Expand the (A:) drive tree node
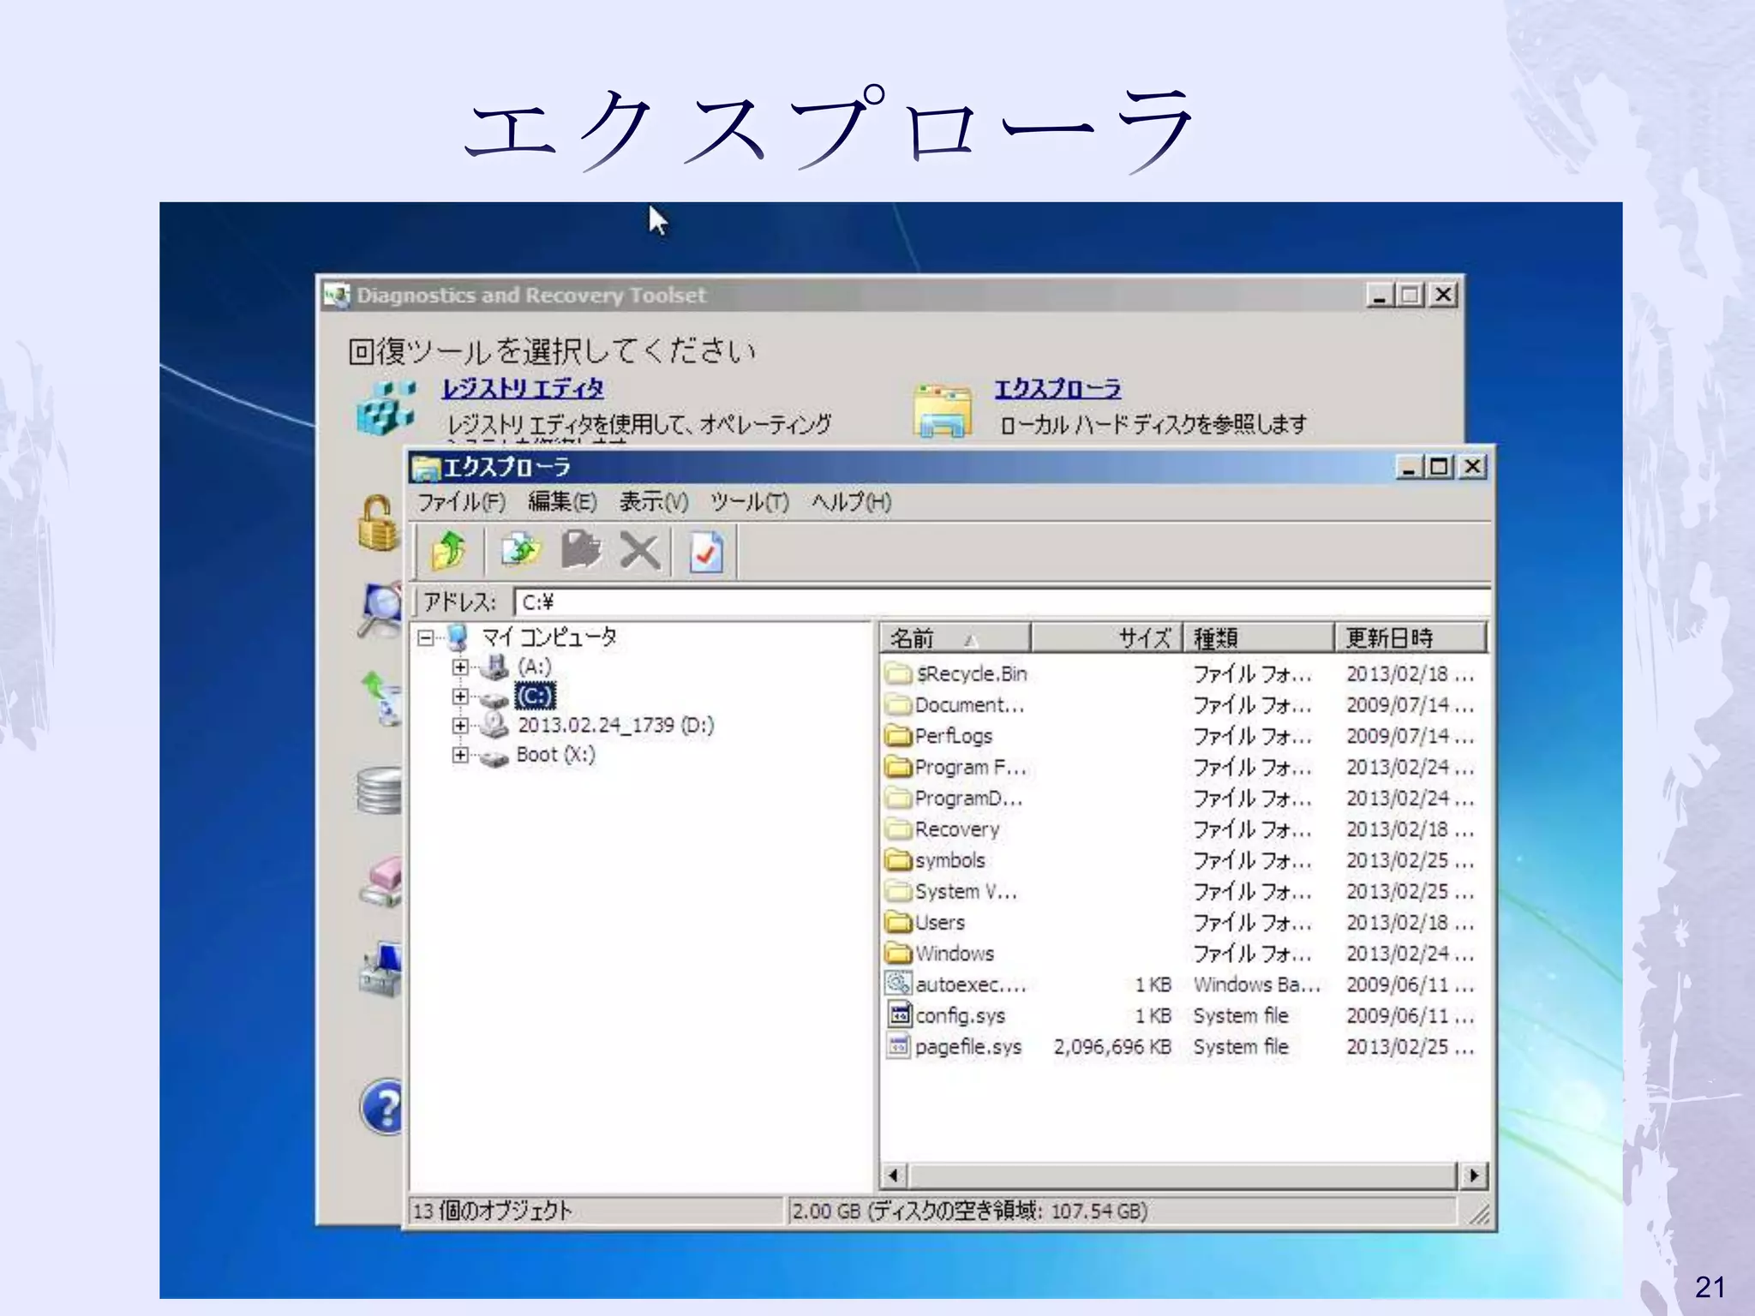 [460, 667]
